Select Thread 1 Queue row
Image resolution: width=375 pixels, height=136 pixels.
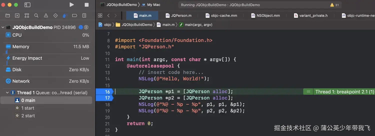click(46, 93)
